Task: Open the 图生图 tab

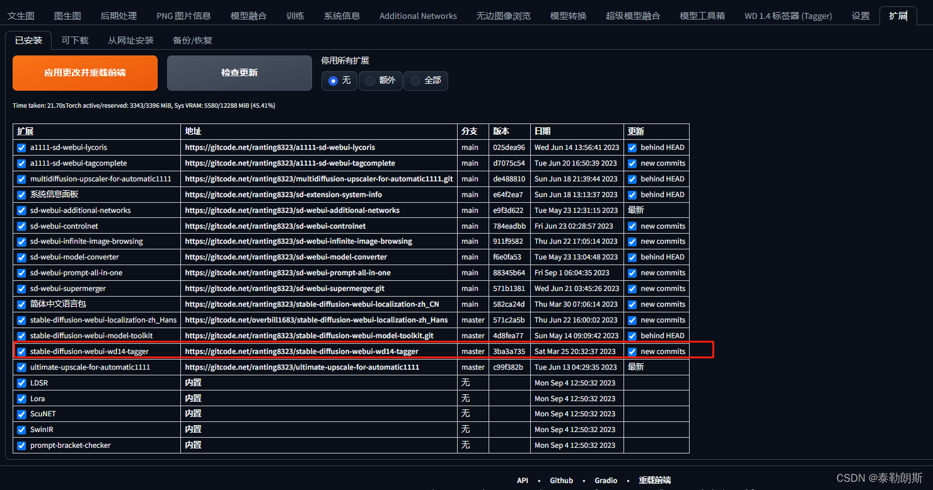Action: click(67, 16)
